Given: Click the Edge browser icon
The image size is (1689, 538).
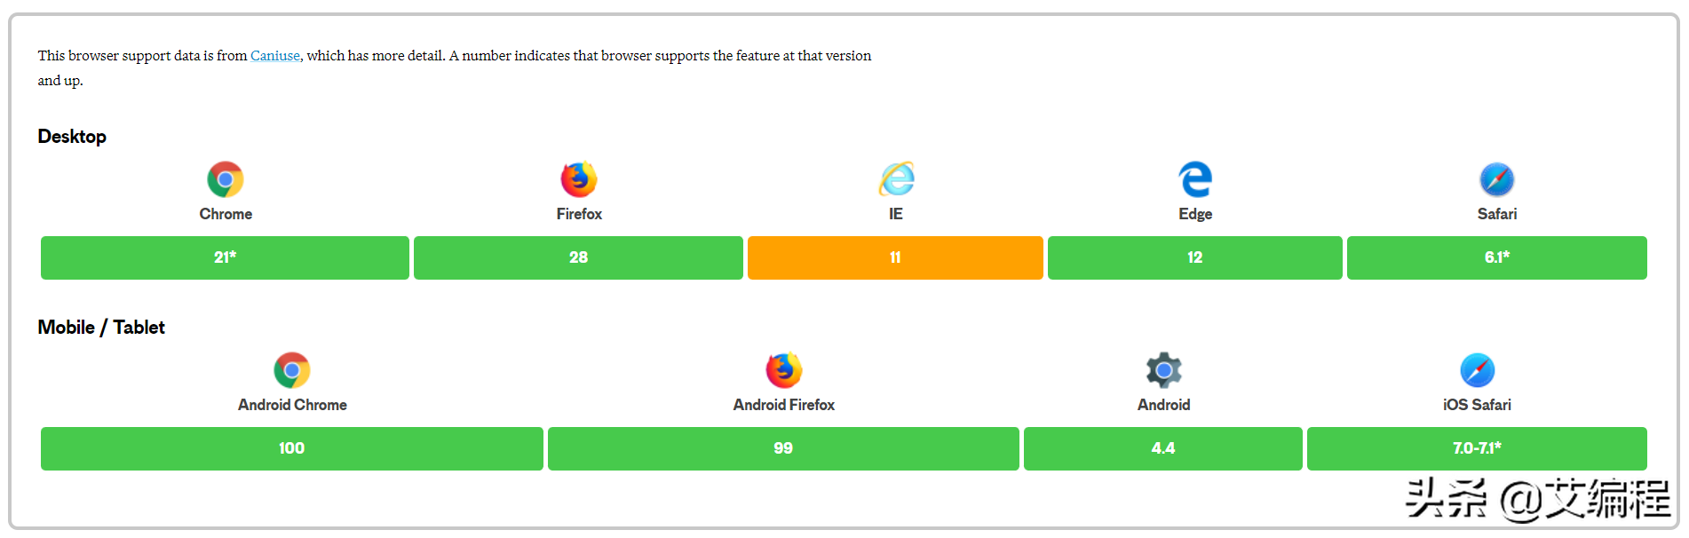Looking at the screenshot, I should coord(1195,179).
